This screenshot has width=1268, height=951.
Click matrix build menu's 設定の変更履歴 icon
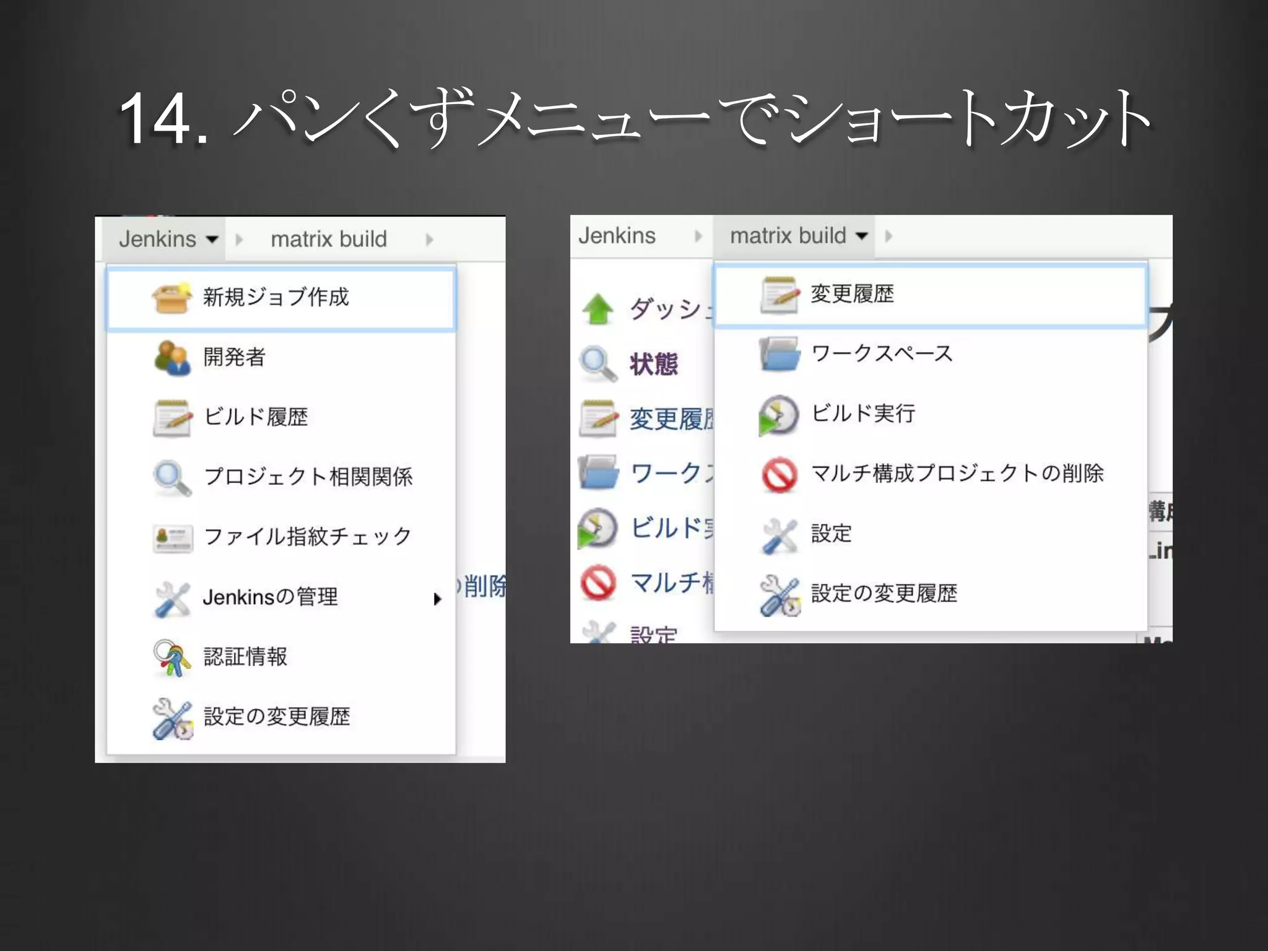click(x=780, y=595)
